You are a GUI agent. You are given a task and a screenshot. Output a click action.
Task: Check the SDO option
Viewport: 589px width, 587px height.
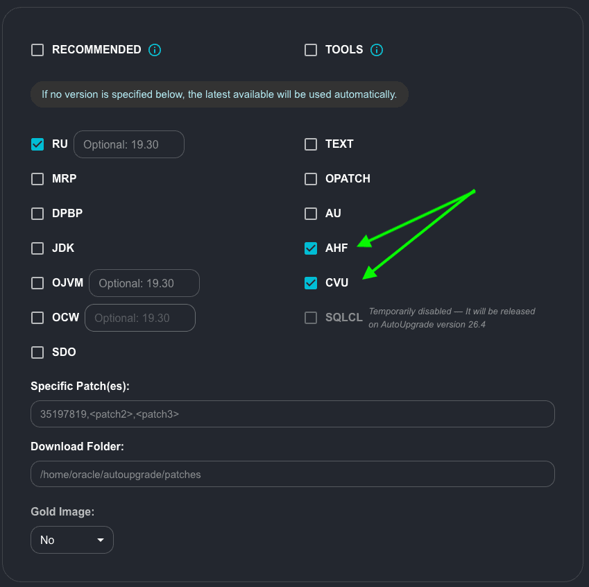click(37, 352)
